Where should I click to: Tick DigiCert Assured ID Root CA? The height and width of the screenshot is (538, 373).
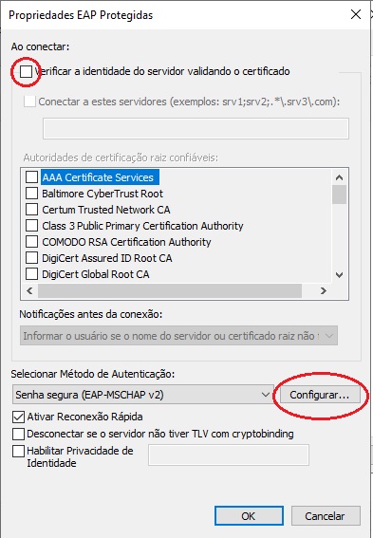(x=32, y=258)
